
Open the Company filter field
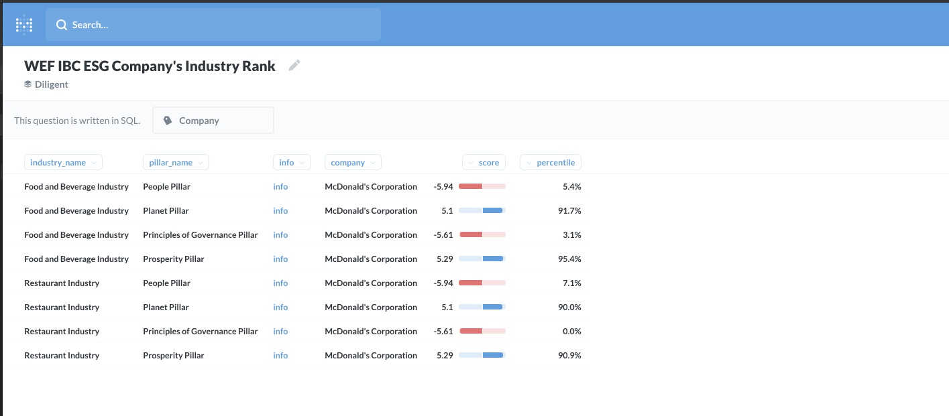(213, 121)
